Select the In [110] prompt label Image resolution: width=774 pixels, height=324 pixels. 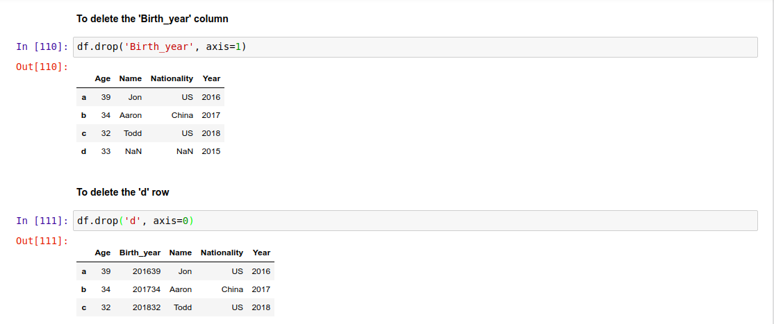[x=42, y=47]
